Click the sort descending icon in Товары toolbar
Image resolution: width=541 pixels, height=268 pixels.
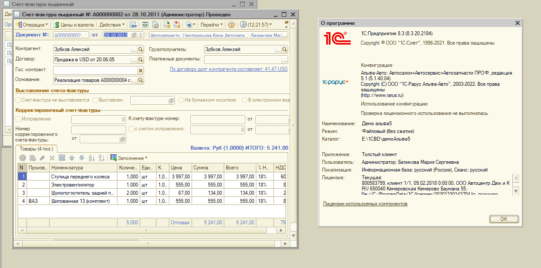click(102, 158)
